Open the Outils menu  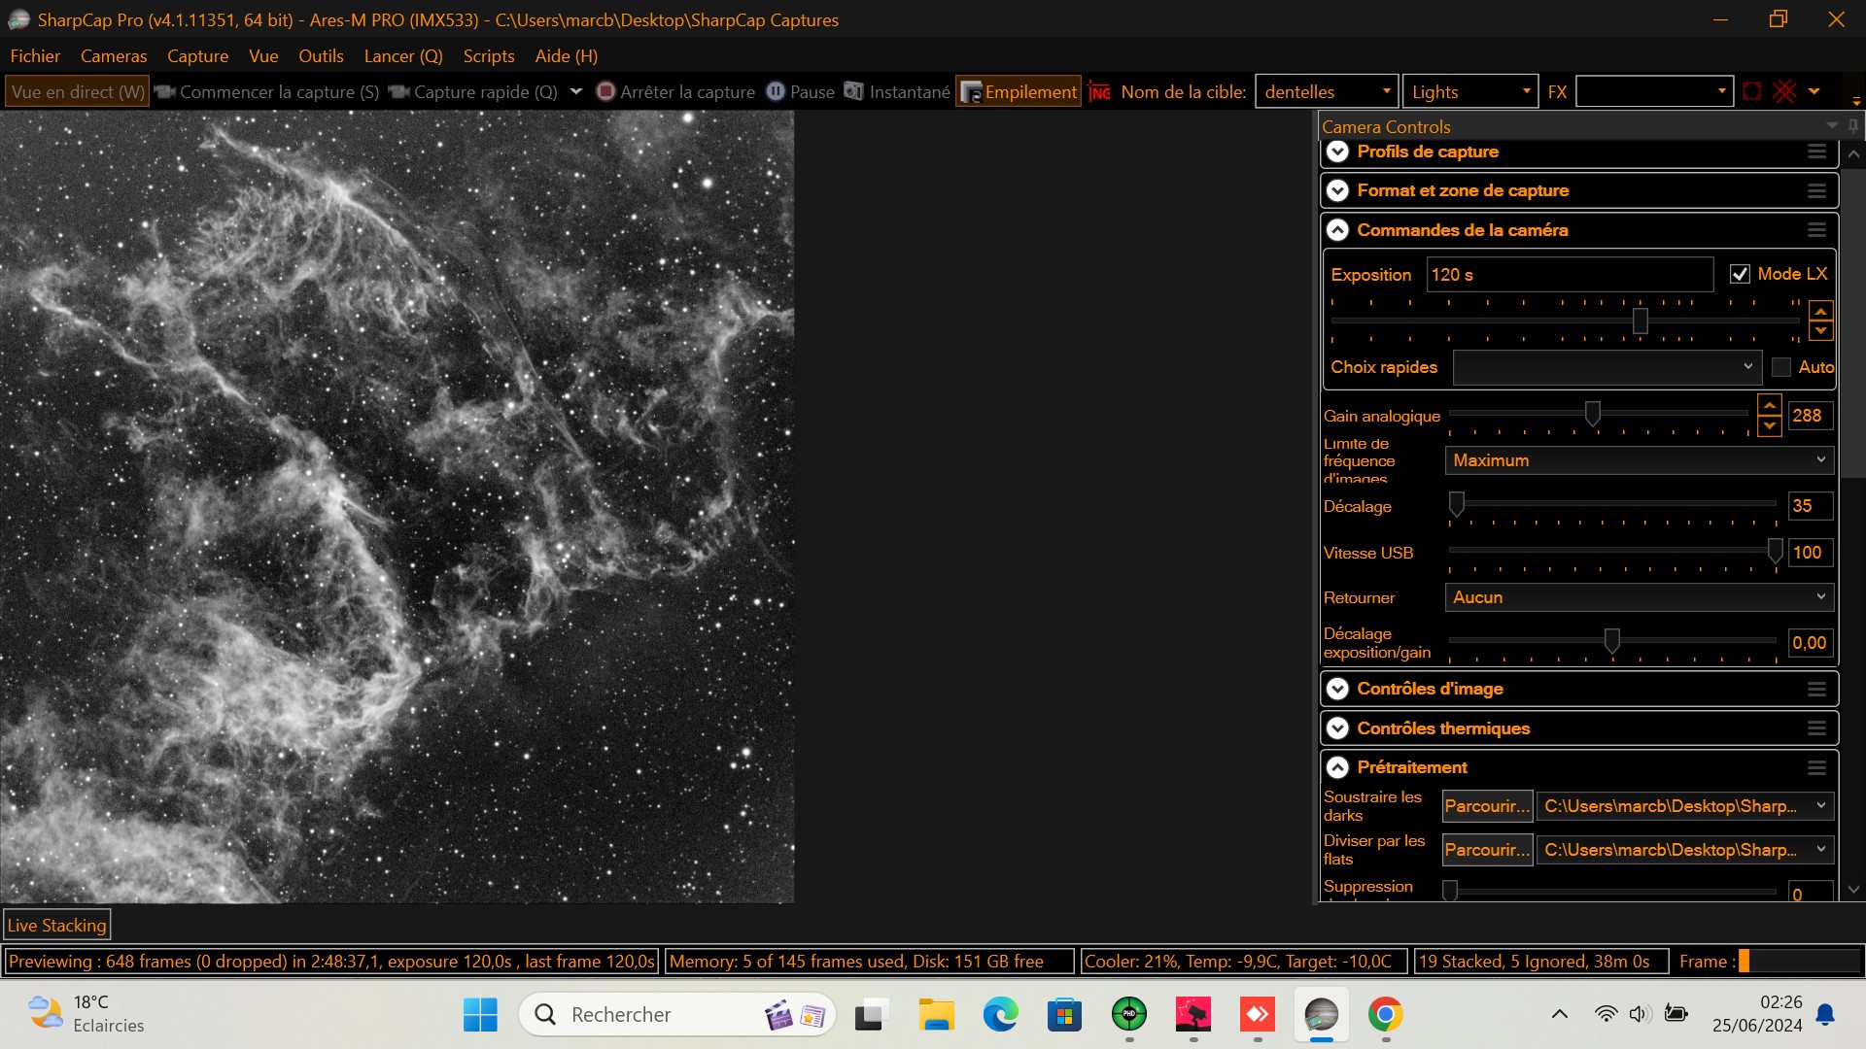coord(321,56)
